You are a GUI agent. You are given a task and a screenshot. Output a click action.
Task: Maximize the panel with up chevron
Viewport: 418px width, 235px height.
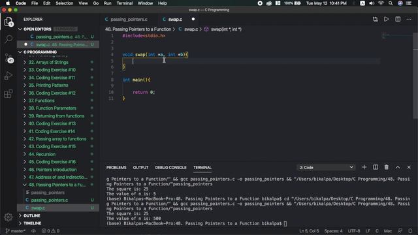[x=398, y=167]
